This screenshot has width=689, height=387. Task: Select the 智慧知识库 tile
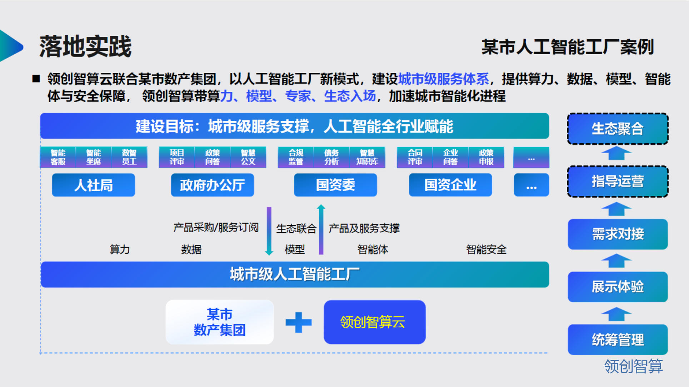tap(367, 157)
